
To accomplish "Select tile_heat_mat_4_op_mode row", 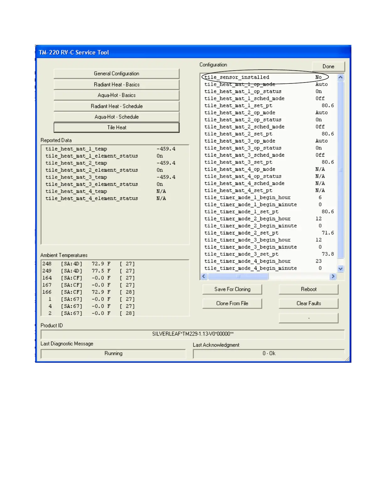I will pos(269,169).
